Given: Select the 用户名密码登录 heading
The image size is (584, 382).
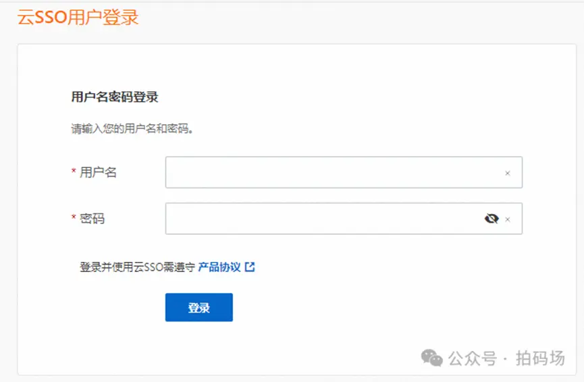Looking at the screenshot, I should (115, 97).
